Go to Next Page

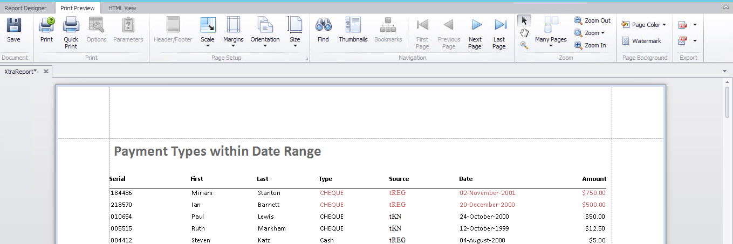click(475, 33)
